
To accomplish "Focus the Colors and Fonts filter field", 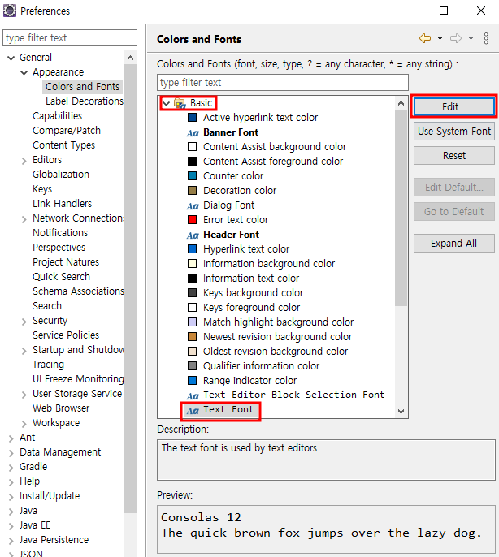I will click(282, 83).
